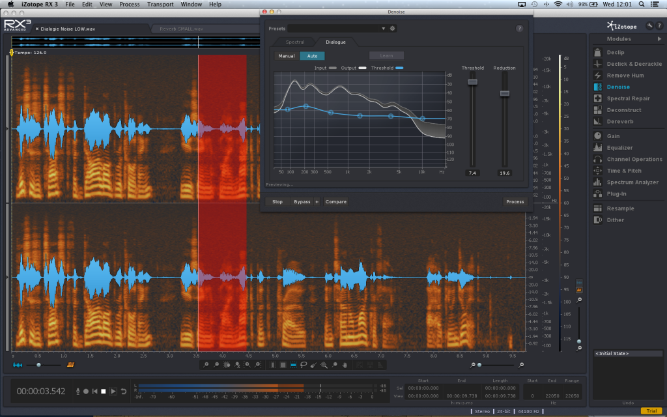The height and width of the screenshot is (417, 667).
Task: Click the Compare button
Action: click(x=335, y=202)
